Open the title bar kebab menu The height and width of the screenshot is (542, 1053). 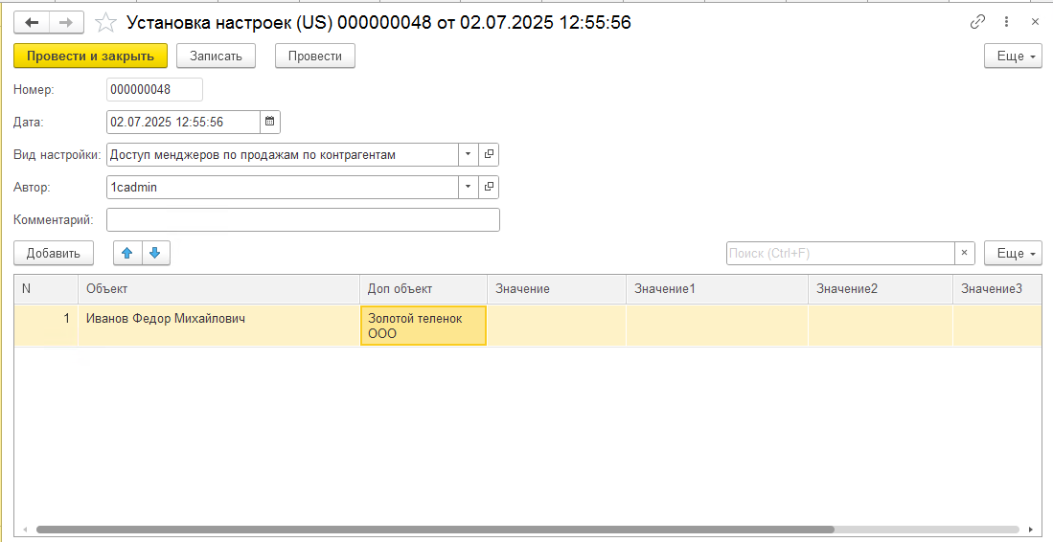(x=1006, y=22)
